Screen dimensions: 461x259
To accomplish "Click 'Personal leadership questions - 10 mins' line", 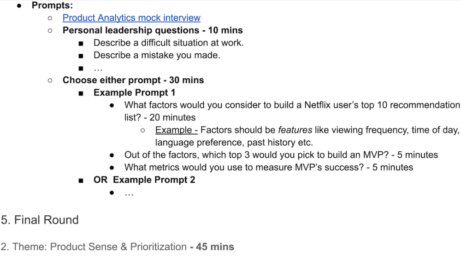I will [x=153, y=30].
